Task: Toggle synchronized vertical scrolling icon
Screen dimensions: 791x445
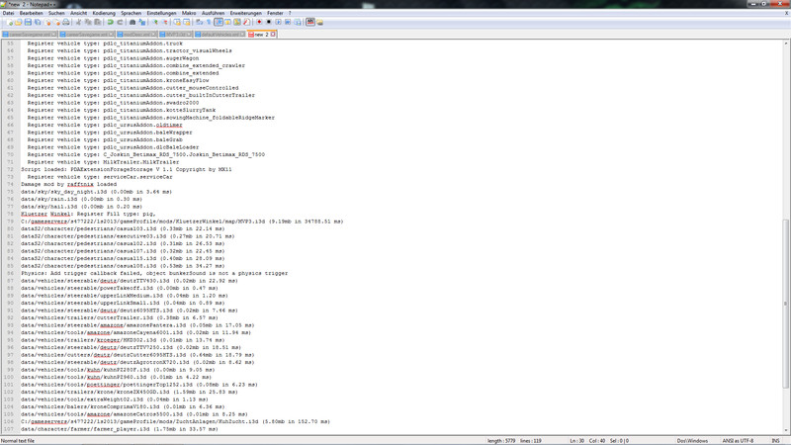Action: coord(177,22)
